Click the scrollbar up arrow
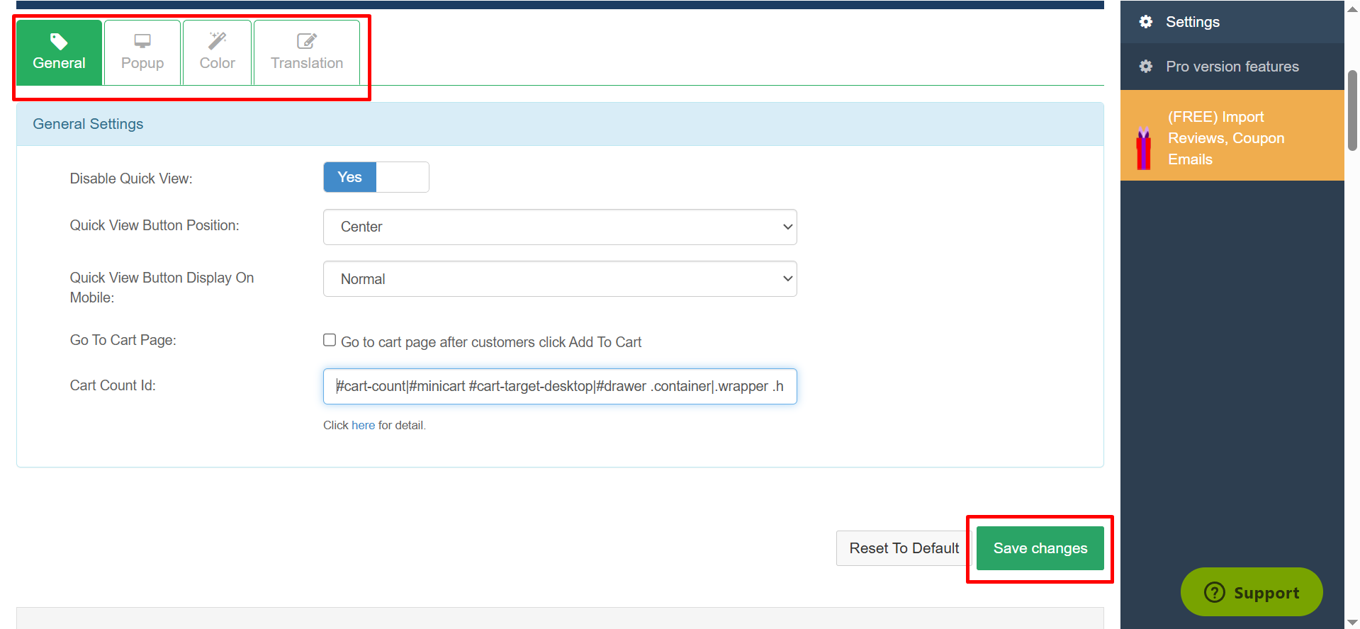This screenshot has width=1360, height=629. click(x=1352, y=8)
